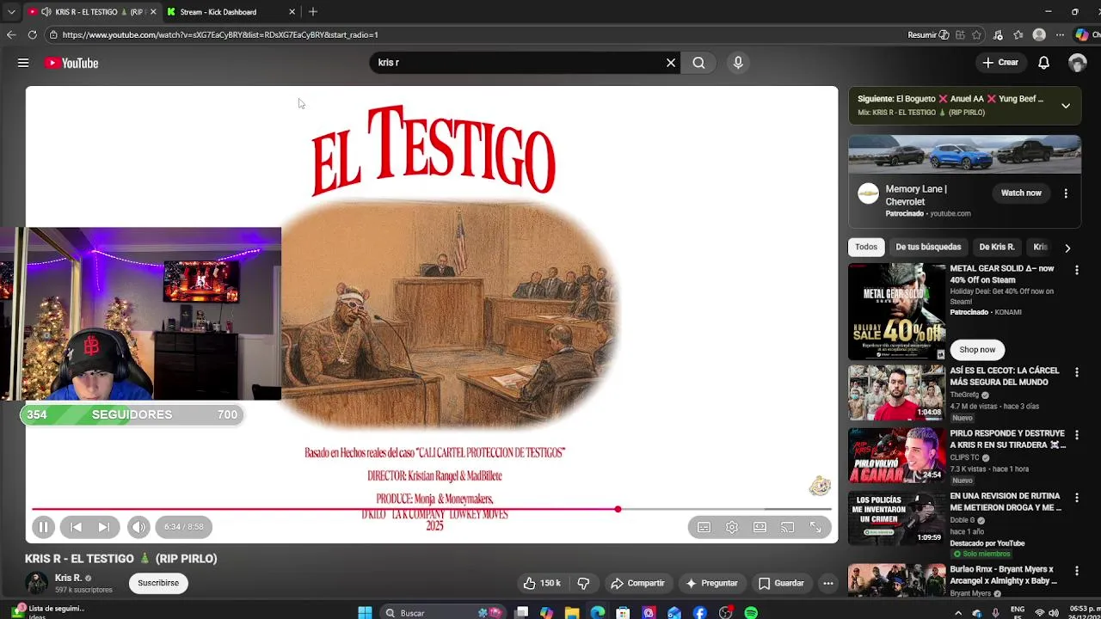This screenshot has width=1101, height=619.
Task: Open YouTube notifications bell
Action: coord(1043,63)
